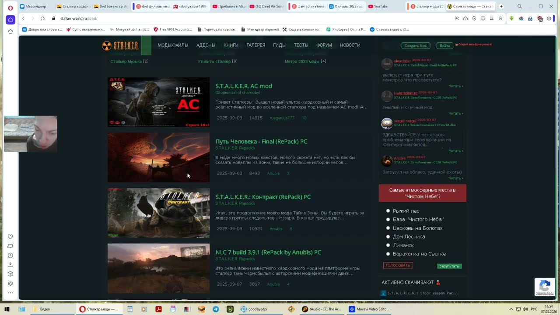
Task: Open sidebar settings gear icon
Action: 10,283
